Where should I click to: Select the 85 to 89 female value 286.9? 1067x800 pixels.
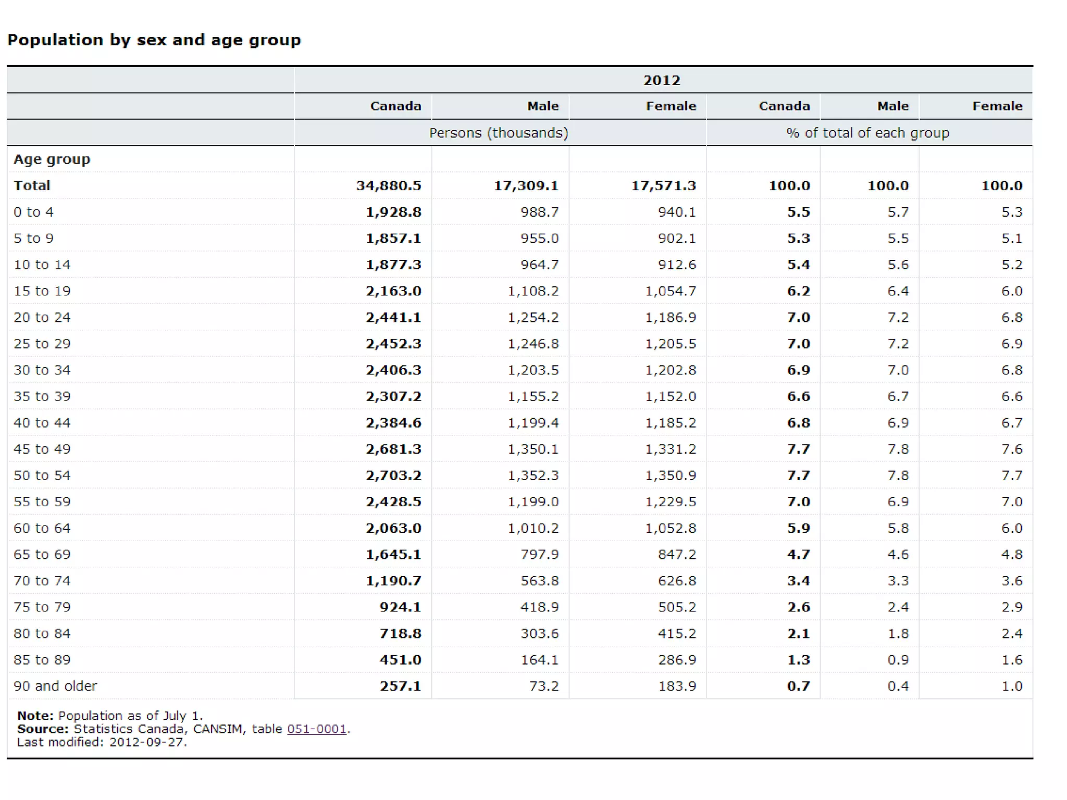pos(676,660)
